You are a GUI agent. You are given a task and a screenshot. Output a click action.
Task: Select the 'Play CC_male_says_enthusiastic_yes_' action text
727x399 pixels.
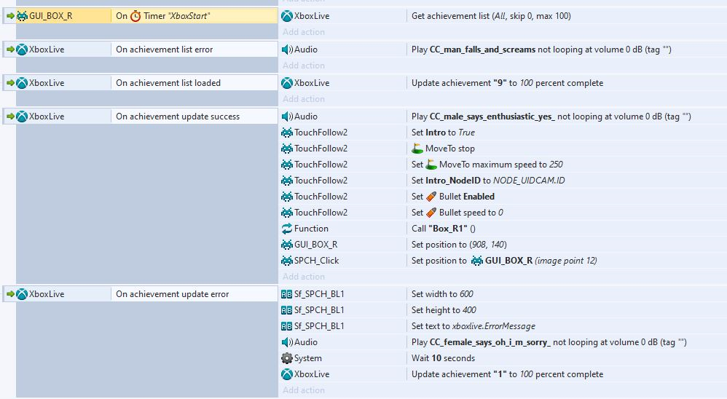551,116
